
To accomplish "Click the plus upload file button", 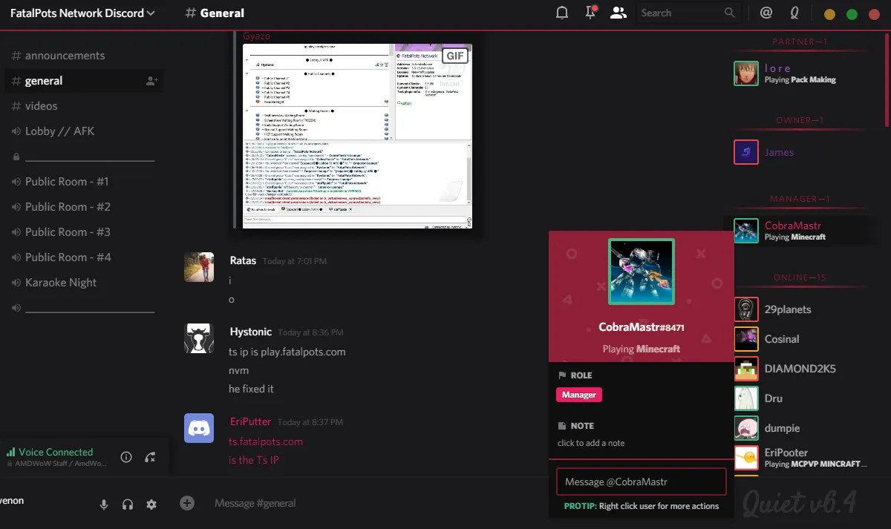I will (x=187, y=503).
